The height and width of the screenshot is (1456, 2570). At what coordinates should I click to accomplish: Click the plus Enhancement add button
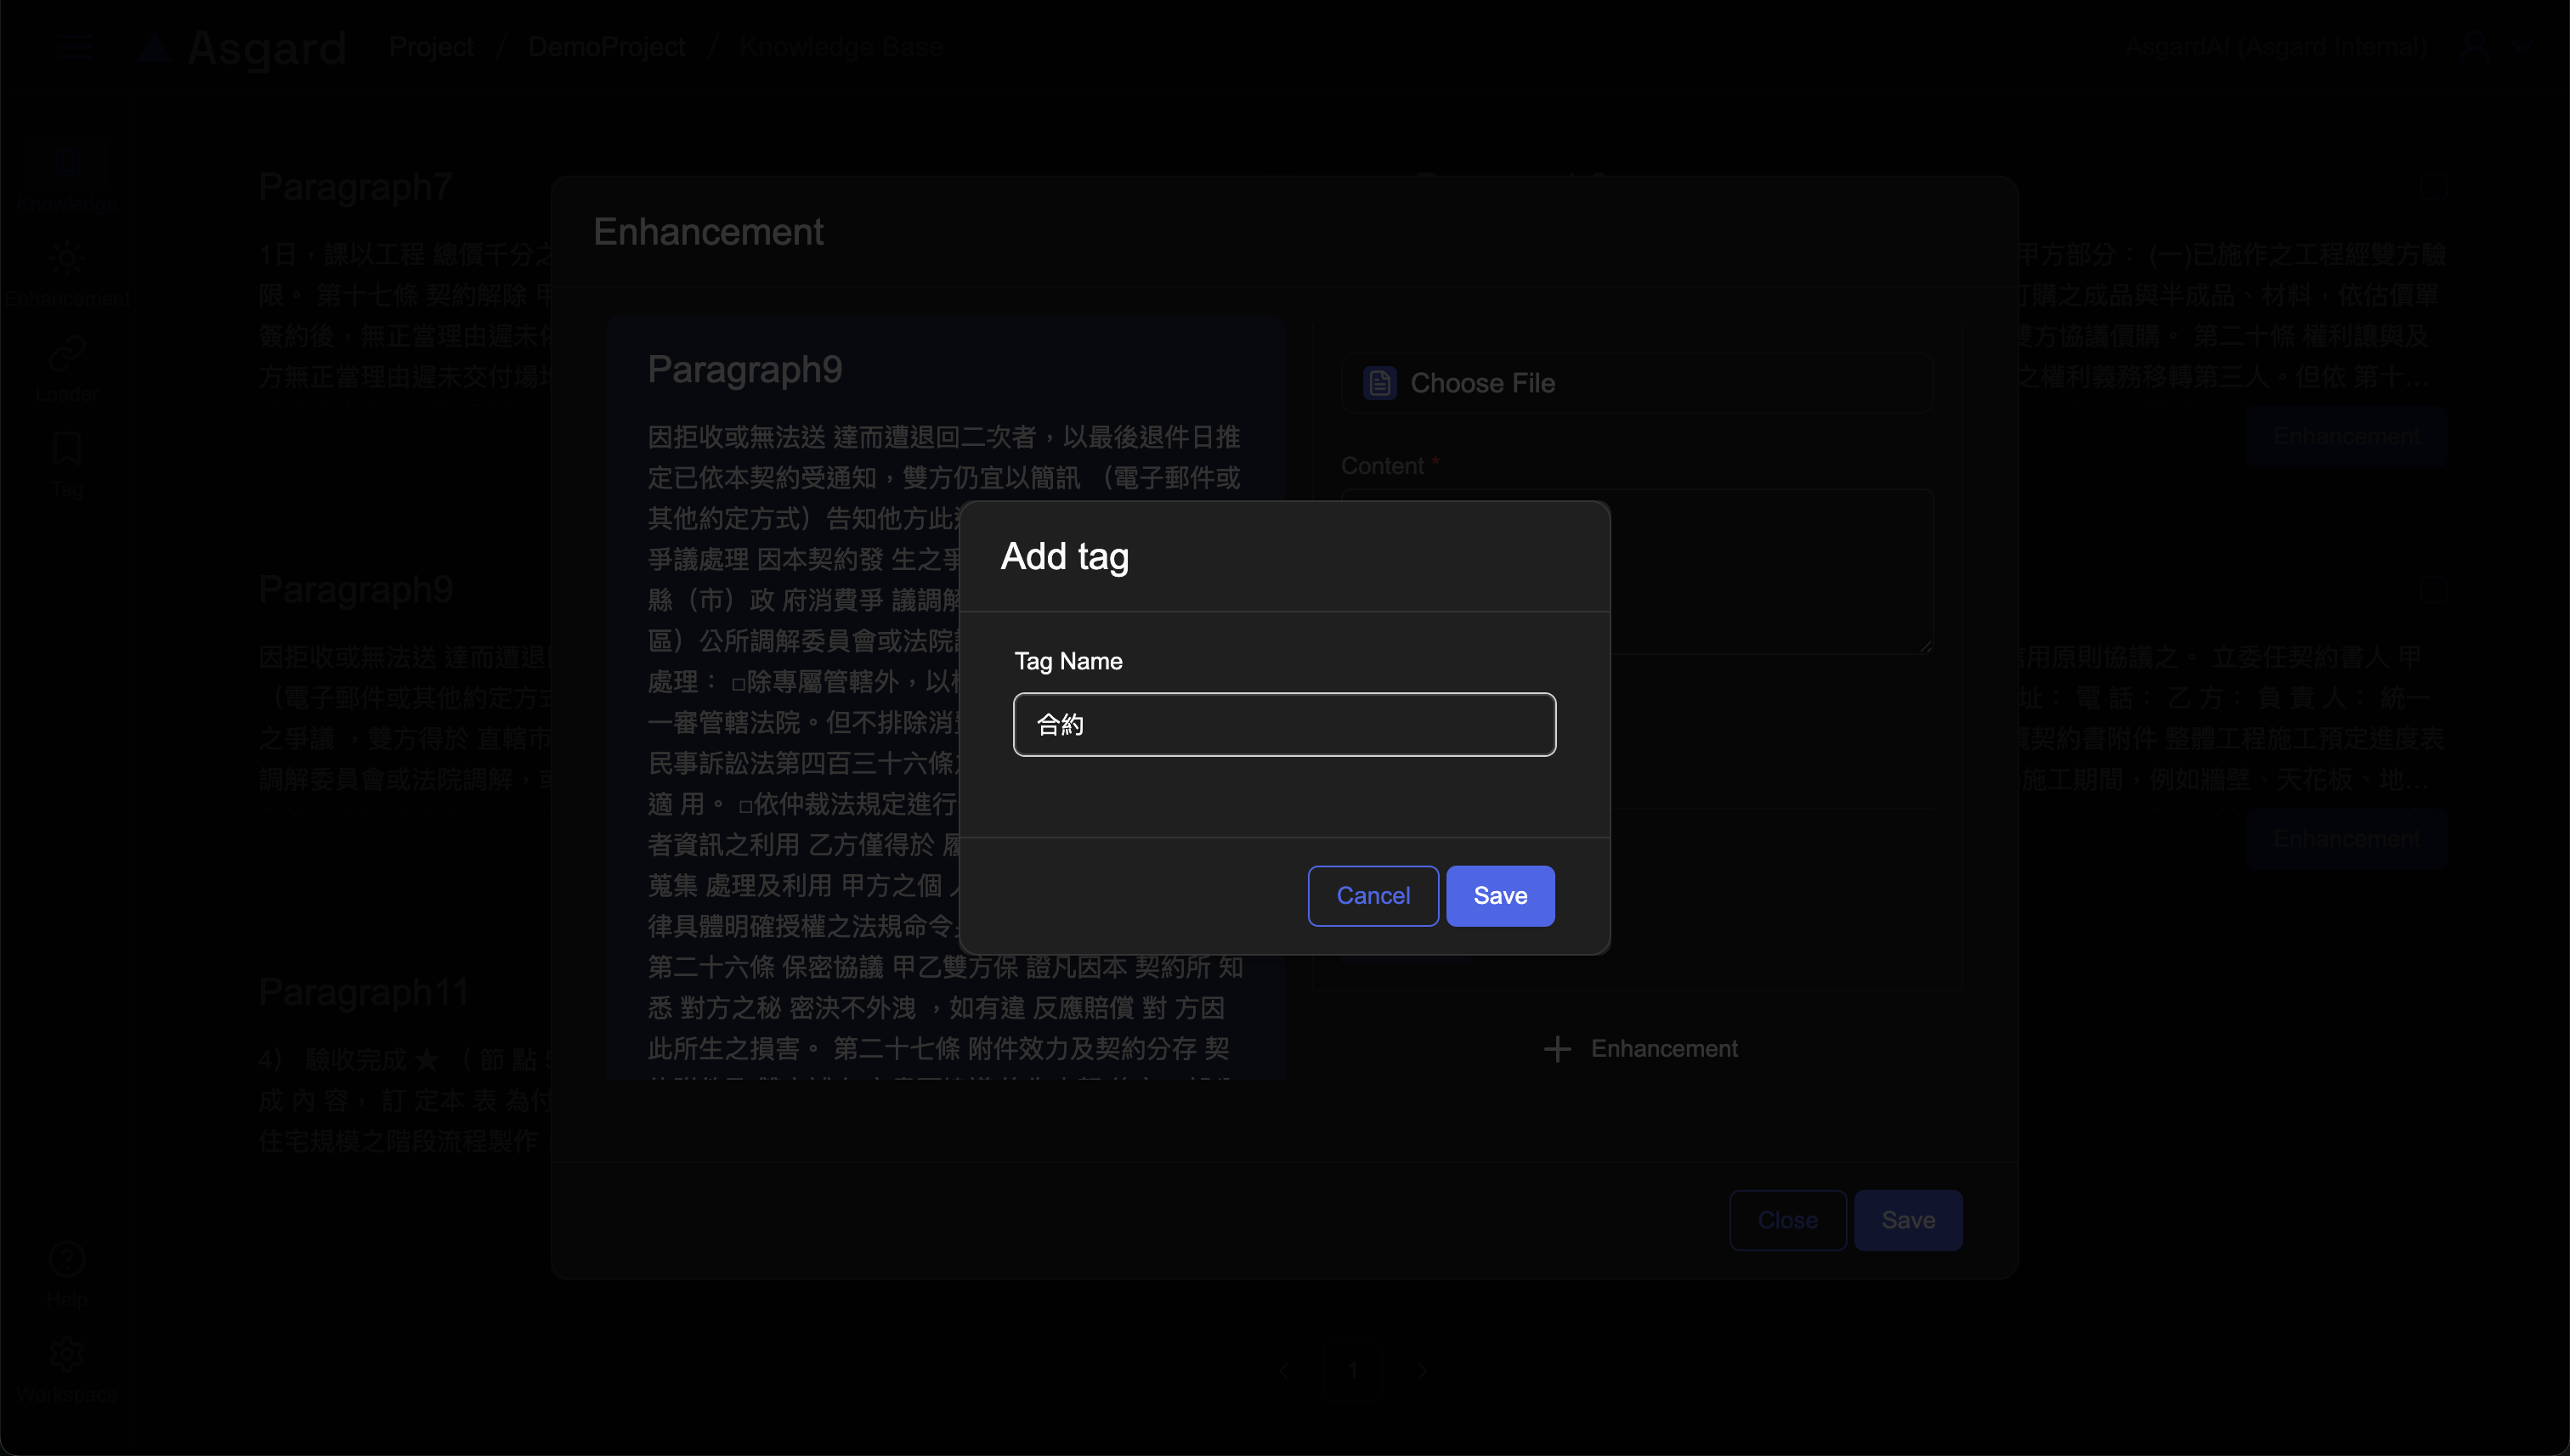(1640, 1048)
